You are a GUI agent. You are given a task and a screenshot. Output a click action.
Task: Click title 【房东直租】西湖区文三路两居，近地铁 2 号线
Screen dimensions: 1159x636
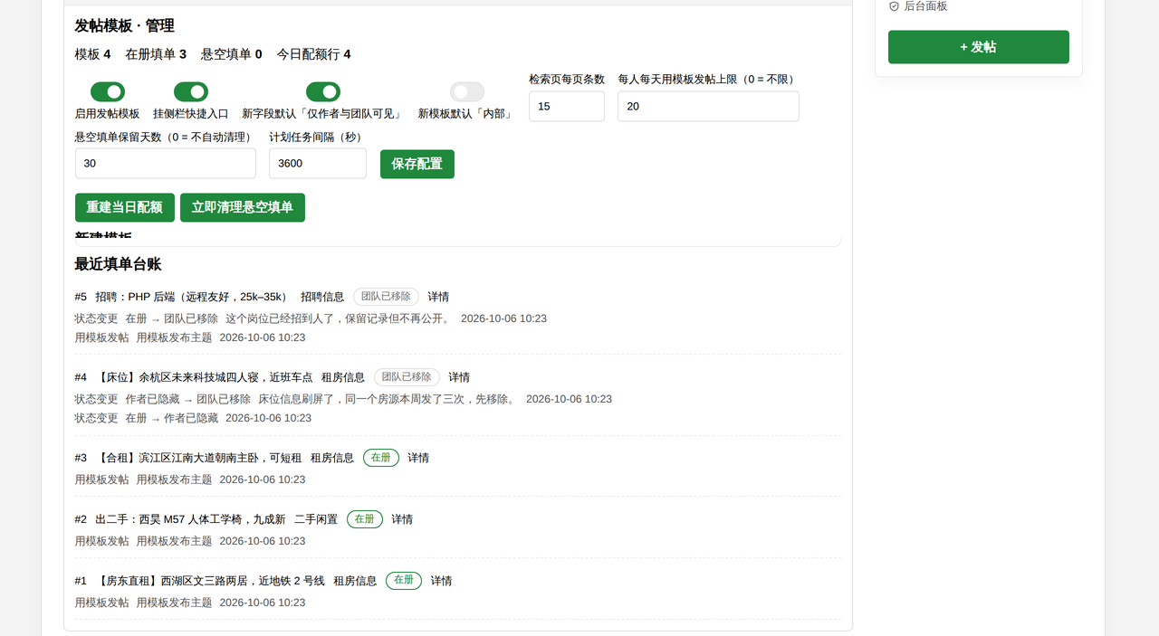click(210, 581)
